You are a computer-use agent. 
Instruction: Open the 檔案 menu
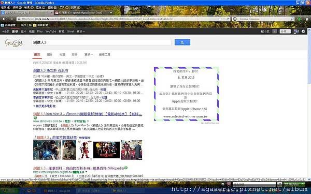pyautogui.click(x=5, y=8)
